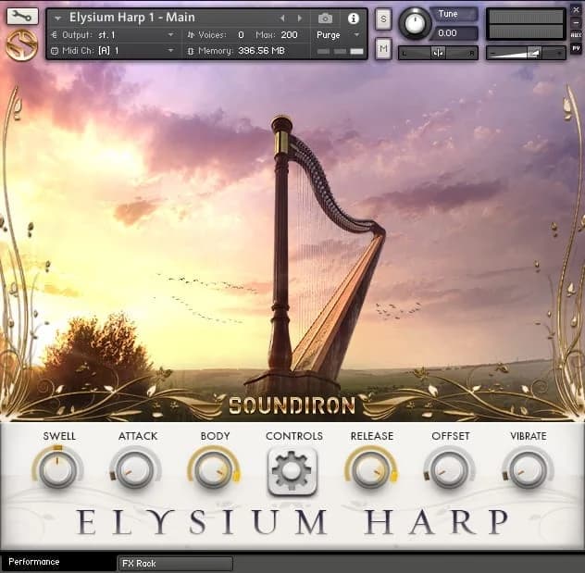Go to the next instrument arrow
The width and height of the screenshot is (585, 573).
[300, 19]
